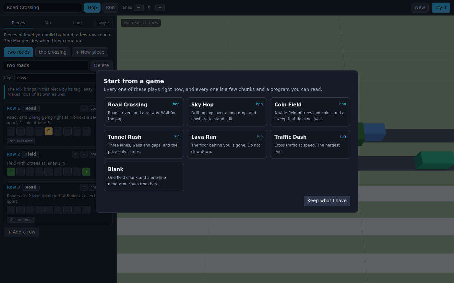Viewport: 454px width, 283px height.
Task: Select 'the crossing' piece chip
Action: [x=53, y=52]
